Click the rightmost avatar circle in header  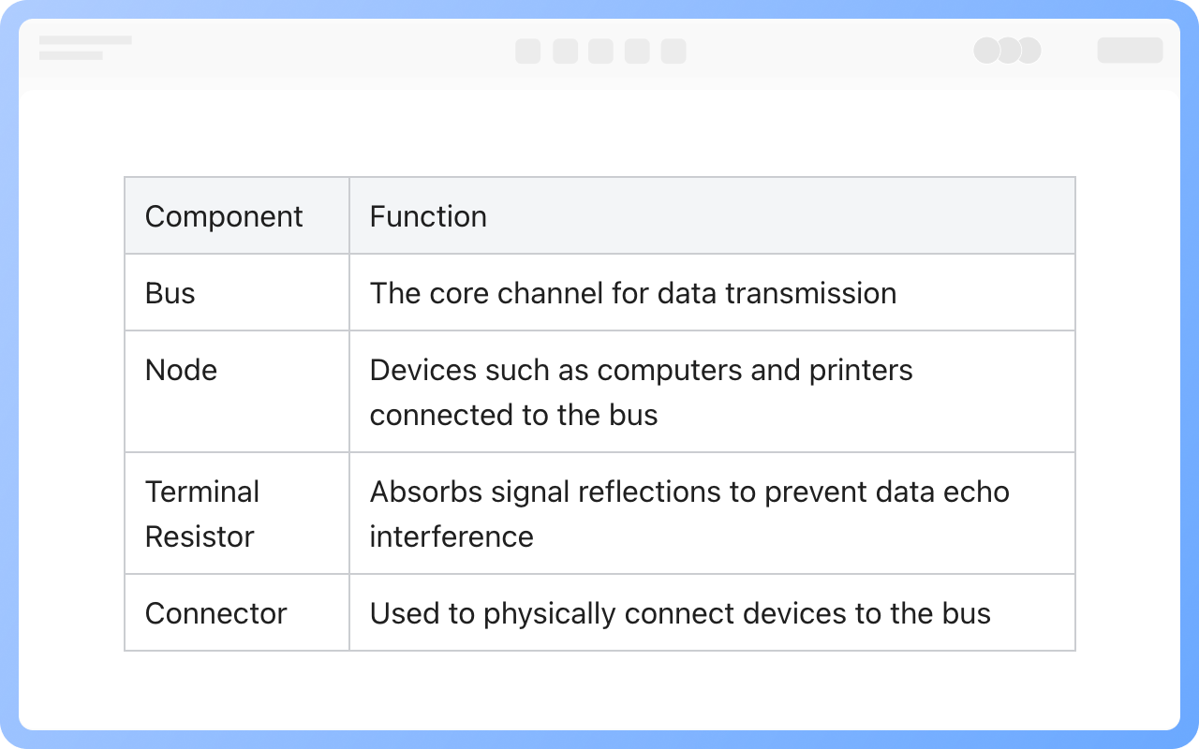tap(1029, 51)
